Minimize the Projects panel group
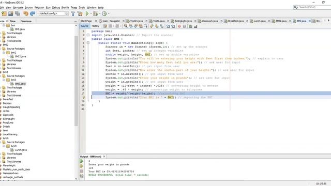This screenshot has height=186, width=331. pyautogui.click(x=76, y=21)
